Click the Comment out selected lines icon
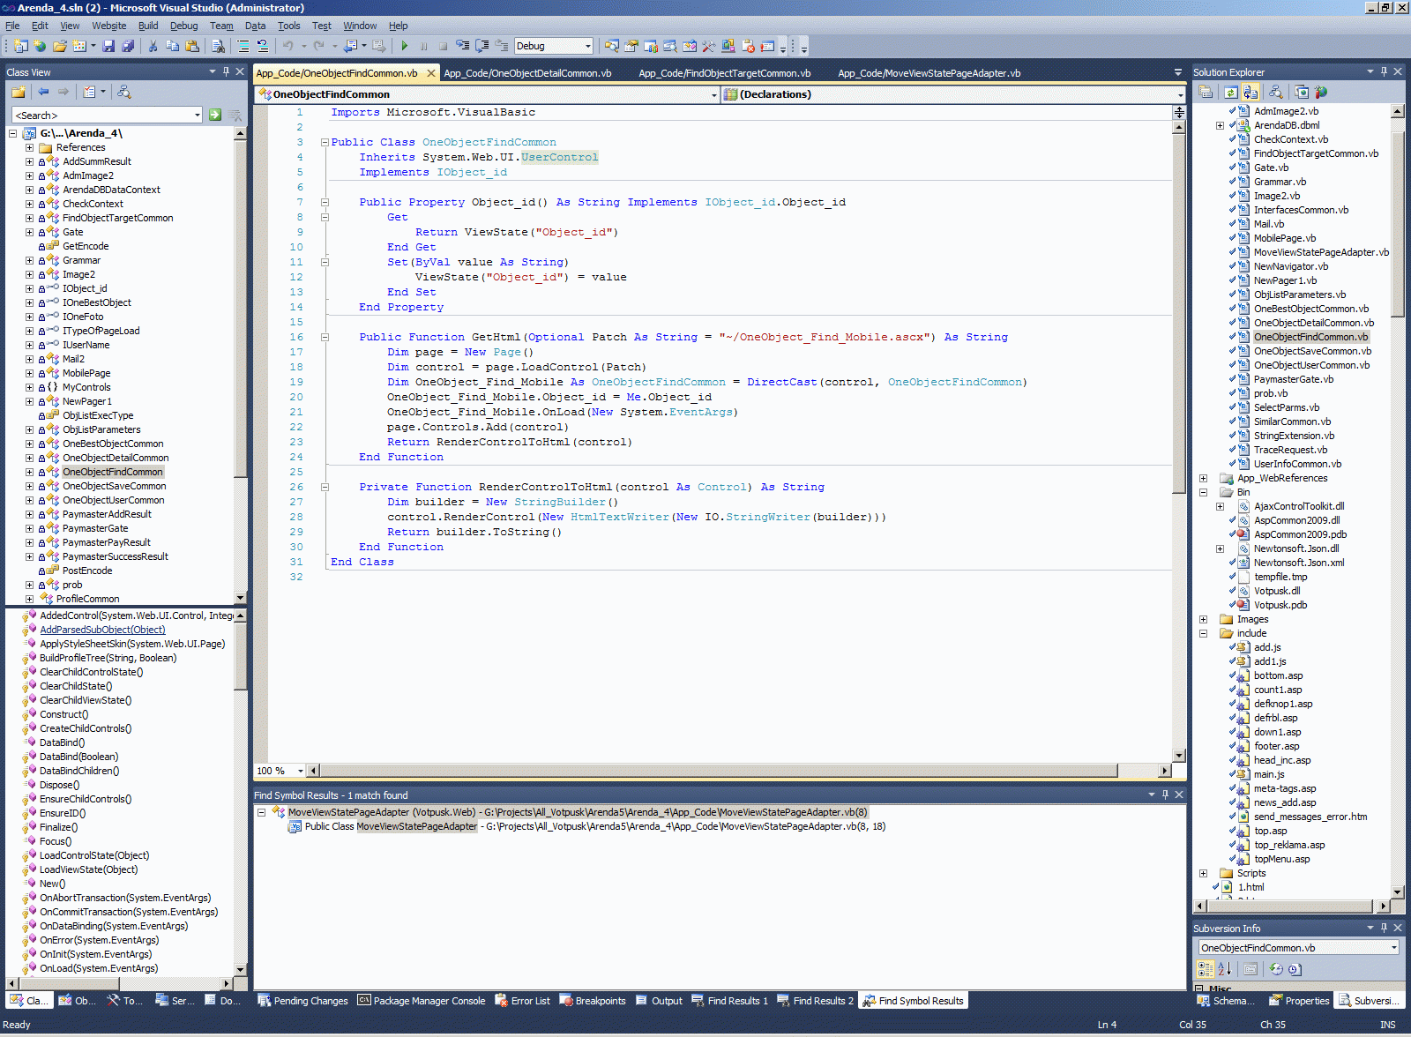The width and height of the screenshot is (1411, 1037). pyautogui.click(x=243, y=46)
